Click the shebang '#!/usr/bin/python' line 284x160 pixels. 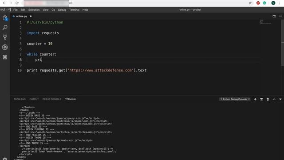point(45,22)
